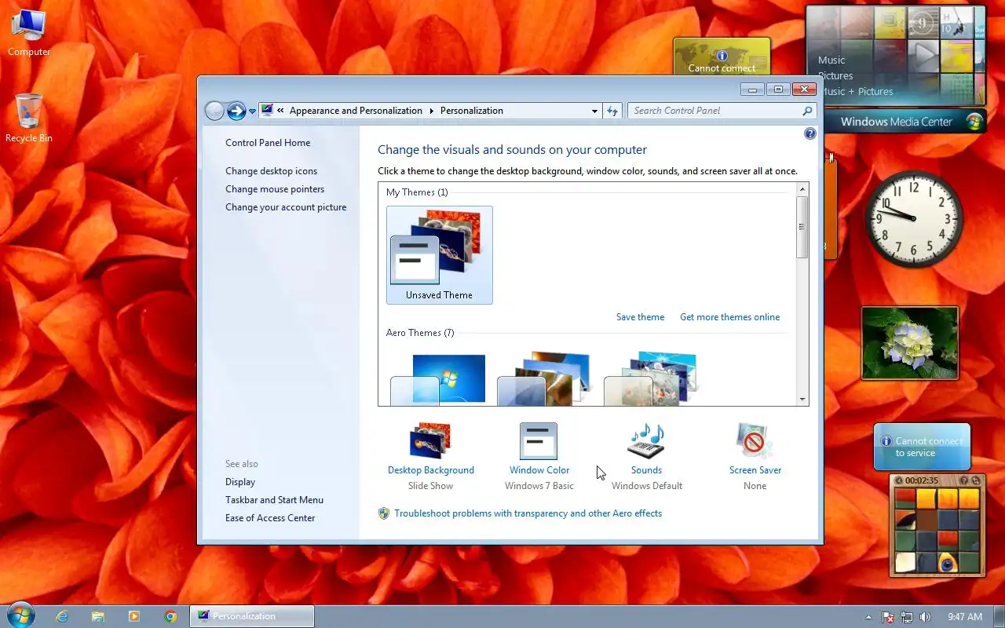Screen dimensions: 1005x628
Task: Expand the address bar history dropdown
Action: click(x=594, y=111)
